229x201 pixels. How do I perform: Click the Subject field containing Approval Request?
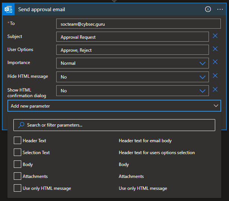pos(132,37)
